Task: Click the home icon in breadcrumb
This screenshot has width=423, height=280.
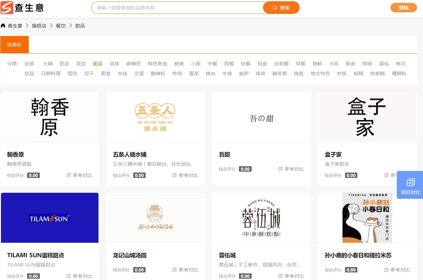Action: click(x=3, y=26)
